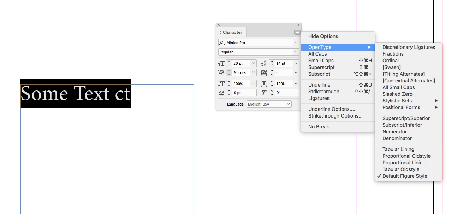Cycle Character panel view via tab arrows
The width and height of the screenshot is (457, 214).
coord(220,32)
